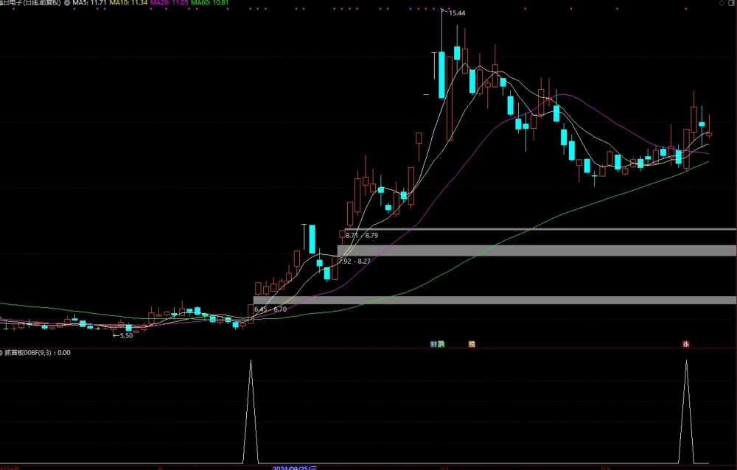Click the MA5: 11.71 label
Viewport: 737px width, 470px height.
point(89,3)
